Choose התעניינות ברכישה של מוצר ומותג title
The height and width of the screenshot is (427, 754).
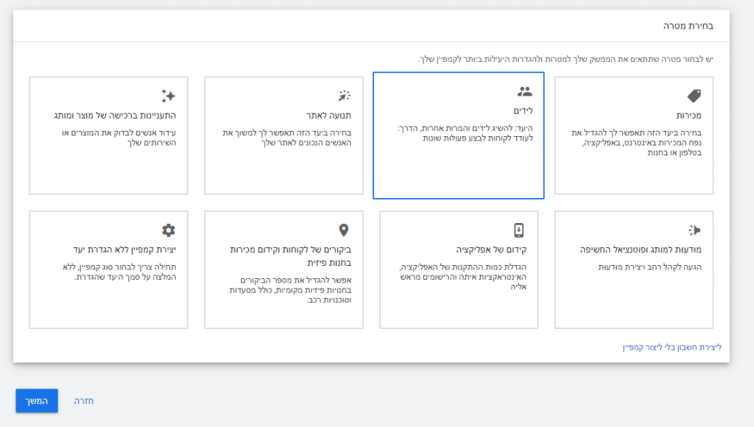[x=115, y=116]
